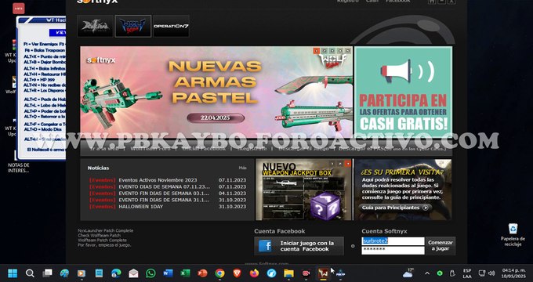Viewport: 533px width, 282px height.
Task: Select the Operation7 game tab
Action: tap(171, 26)
